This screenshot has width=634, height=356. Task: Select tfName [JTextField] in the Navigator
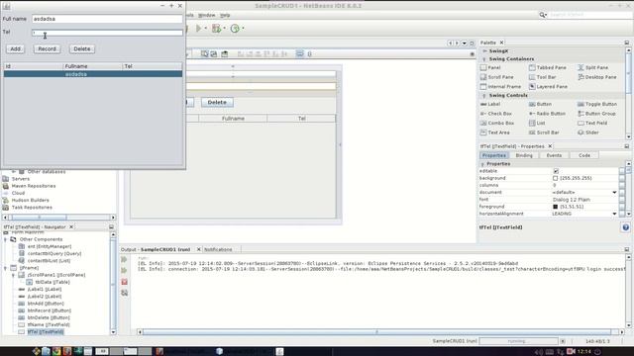(49, 324)
